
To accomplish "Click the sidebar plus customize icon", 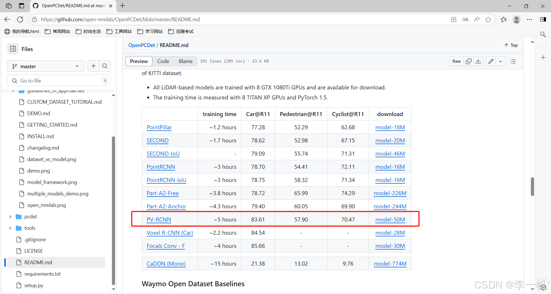I will tap(543, 58).
